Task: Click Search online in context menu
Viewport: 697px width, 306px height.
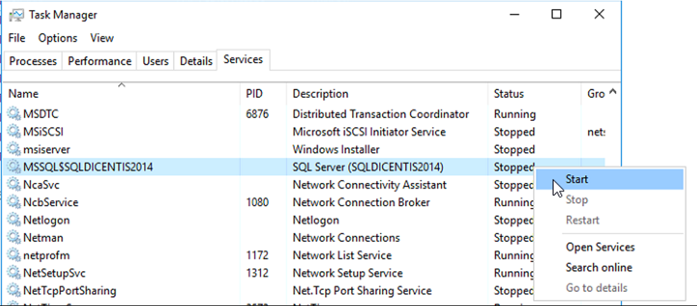Action: (x=598, y=268)
